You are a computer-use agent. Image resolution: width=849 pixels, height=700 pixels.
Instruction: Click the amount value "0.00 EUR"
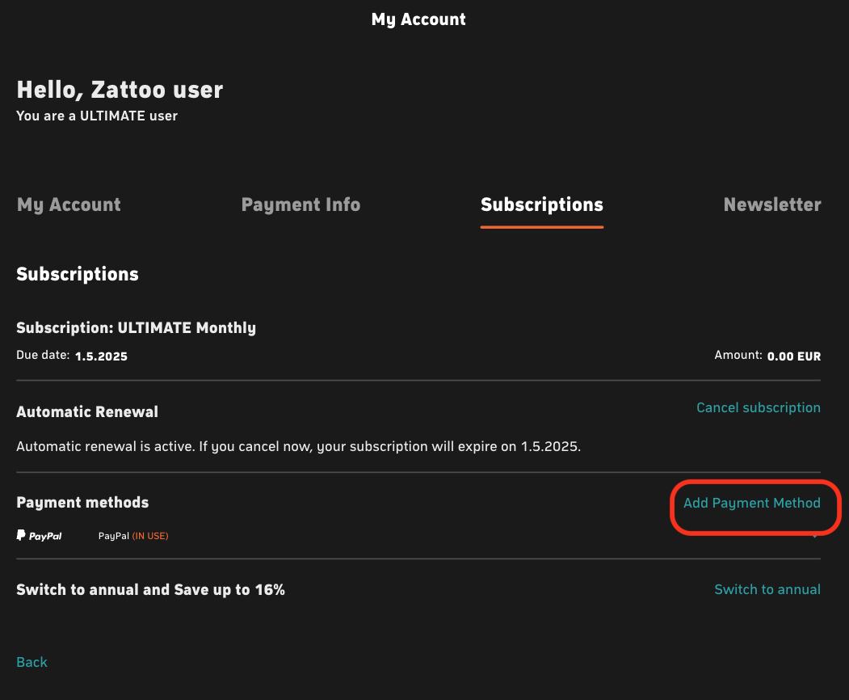pyautogui.click(x=794, y=356)
